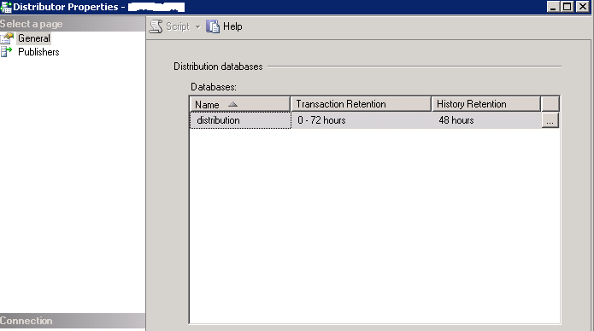Open distribution database properties ellipsis button
Viewport: 594px width, 331px height.
(x=550, y=120)
